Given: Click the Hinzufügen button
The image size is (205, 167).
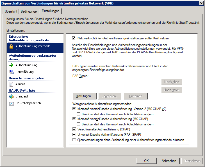Looking at the screenshot, I should (85, 96).
